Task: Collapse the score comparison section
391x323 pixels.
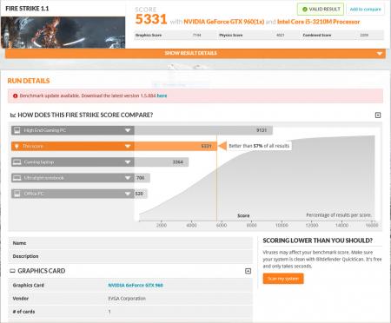Action: pyautogui.click(x=378, y=115)
